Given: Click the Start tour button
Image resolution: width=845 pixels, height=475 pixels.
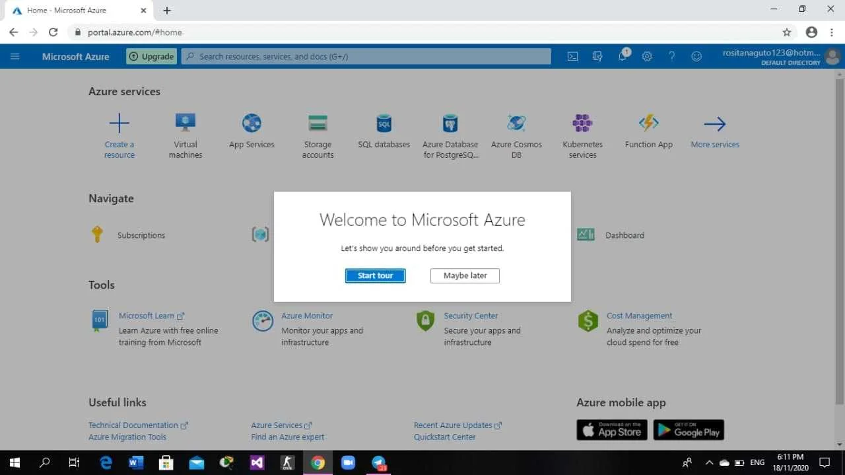Looking at the screenshot, I should (x=375, y=275).
